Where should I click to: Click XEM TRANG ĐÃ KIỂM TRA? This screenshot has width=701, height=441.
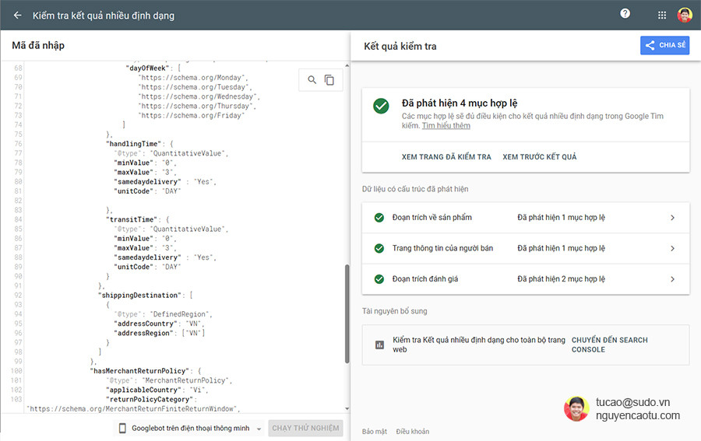[x=446, y=157]
